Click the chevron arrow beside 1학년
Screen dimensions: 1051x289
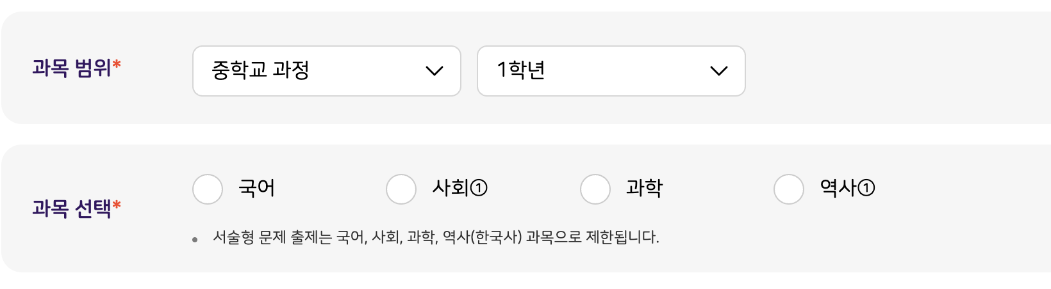[719, 71]
